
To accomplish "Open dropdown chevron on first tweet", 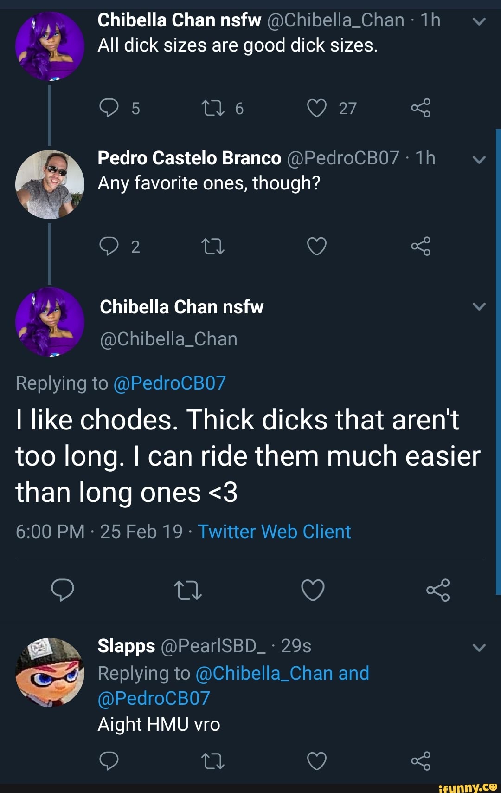I will pyautogui.click(x=479, y=21).
